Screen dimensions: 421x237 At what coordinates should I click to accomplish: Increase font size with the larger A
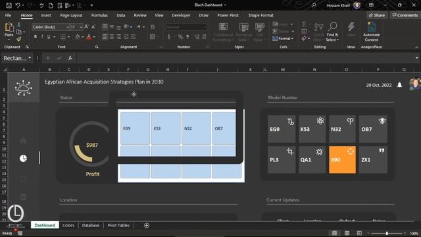(x=86, y=27)
